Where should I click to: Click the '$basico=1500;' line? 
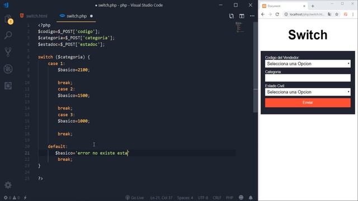click(74, 95)
